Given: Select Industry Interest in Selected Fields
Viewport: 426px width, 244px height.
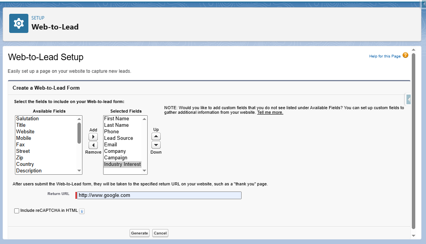Looking at the screenshot, I should (x=123, y=164).
